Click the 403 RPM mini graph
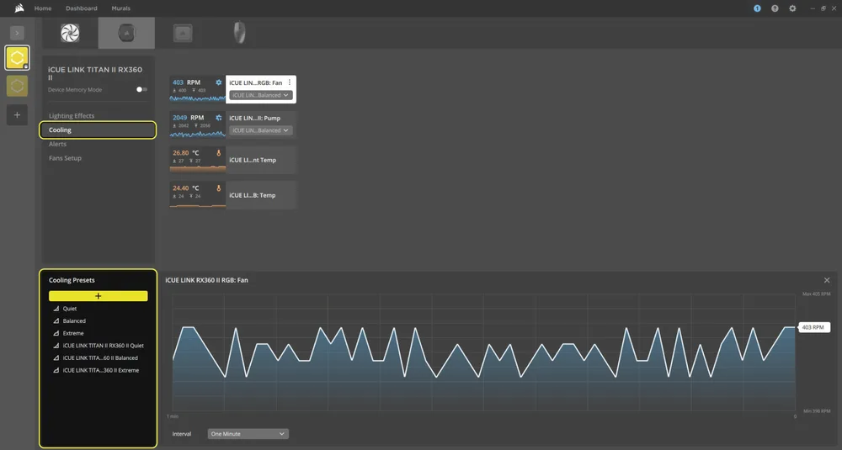842x450 pixels. tap(198, 98)
